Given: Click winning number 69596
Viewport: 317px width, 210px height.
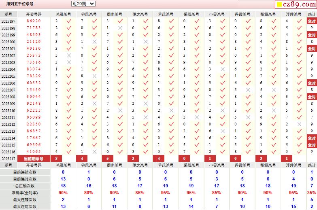Looking at the screenshot, I should (x=34, y=145).
